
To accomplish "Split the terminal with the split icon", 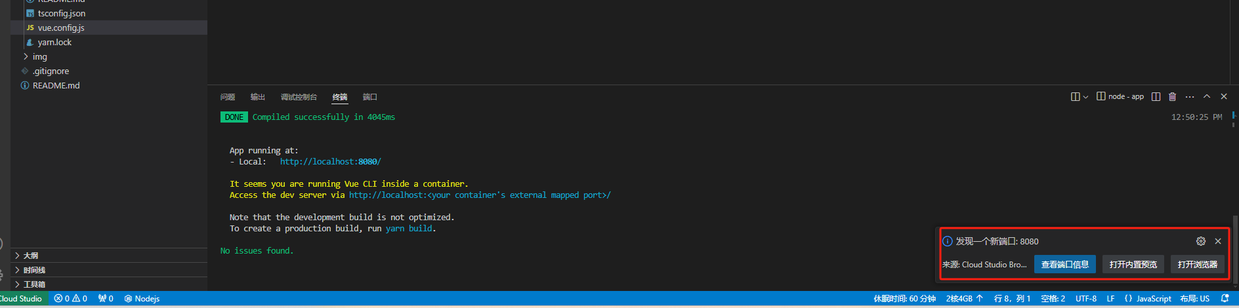I will pos(1156,96).
